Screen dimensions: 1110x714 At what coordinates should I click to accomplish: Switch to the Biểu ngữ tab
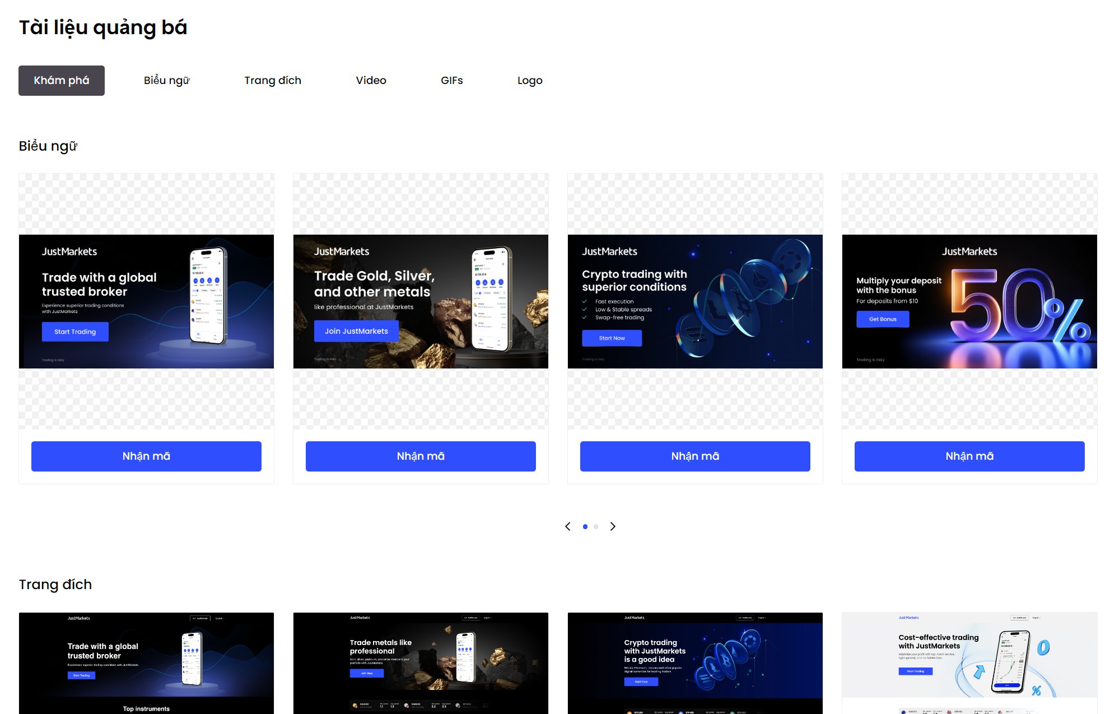point(167,81)
